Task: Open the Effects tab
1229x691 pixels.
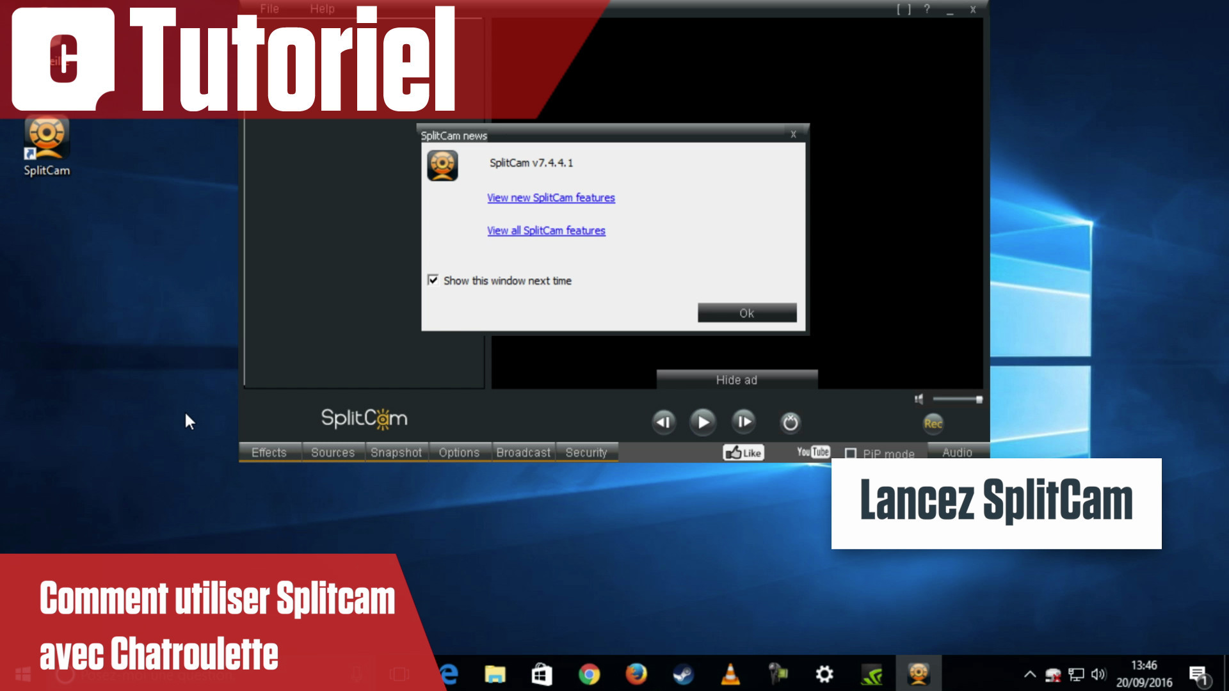Action: point(269,452)
